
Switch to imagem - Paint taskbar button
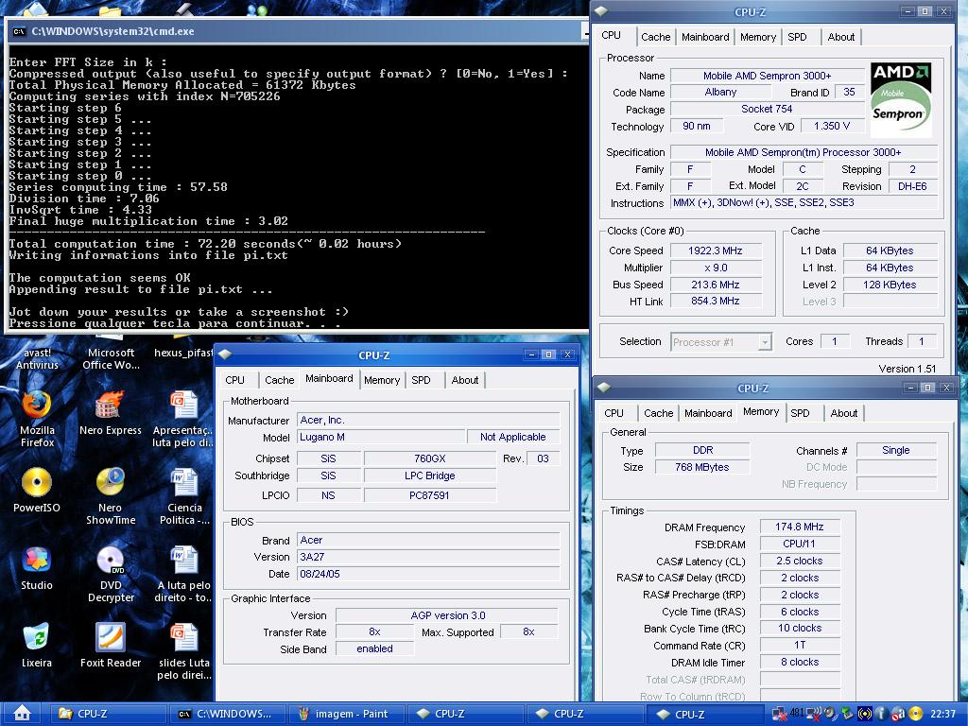[346, 714]
